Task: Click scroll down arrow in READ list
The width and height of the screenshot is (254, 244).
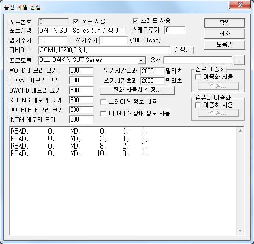Action: coord(240,230)
